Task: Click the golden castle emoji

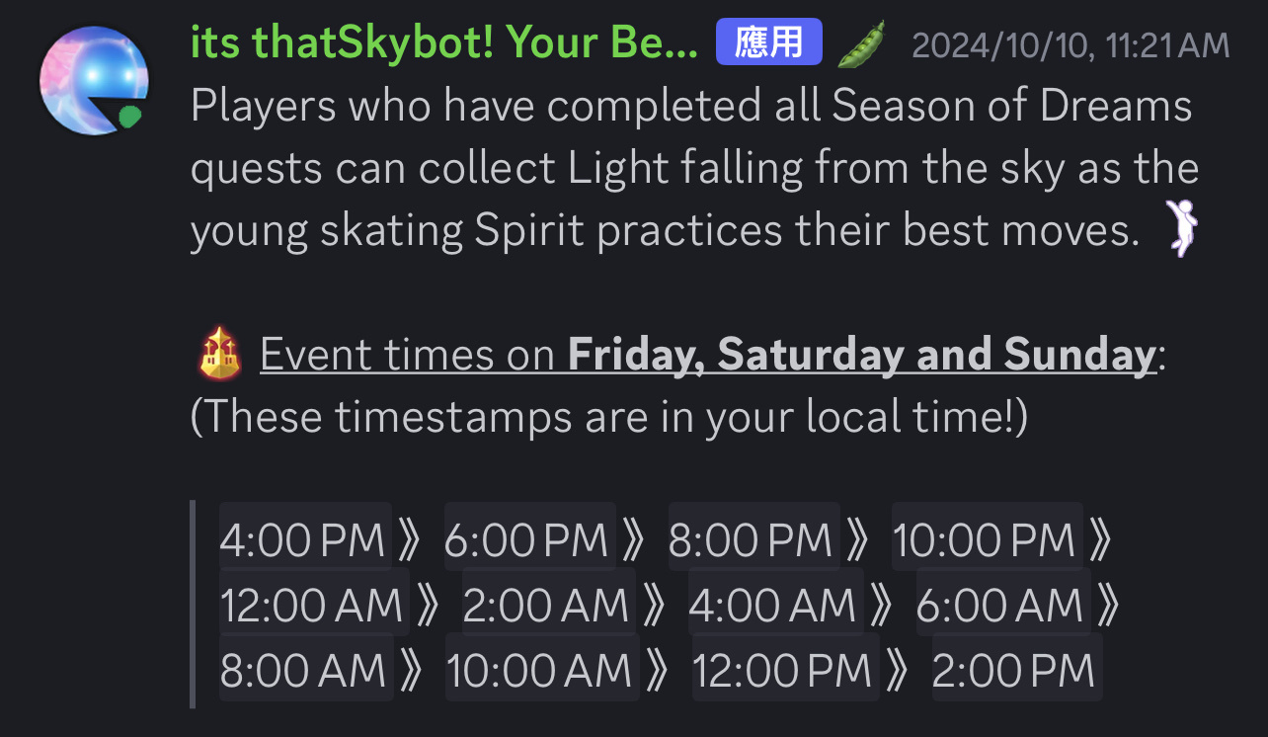Action: coord(221,356)
